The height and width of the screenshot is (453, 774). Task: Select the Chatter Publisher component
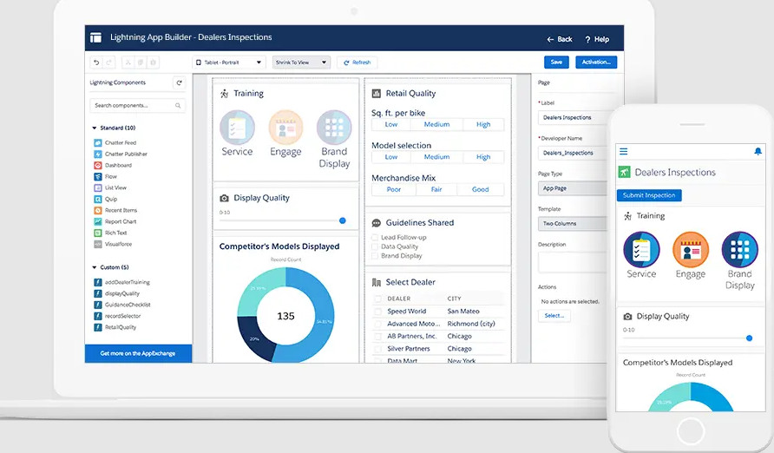click(x=121, y=154)
